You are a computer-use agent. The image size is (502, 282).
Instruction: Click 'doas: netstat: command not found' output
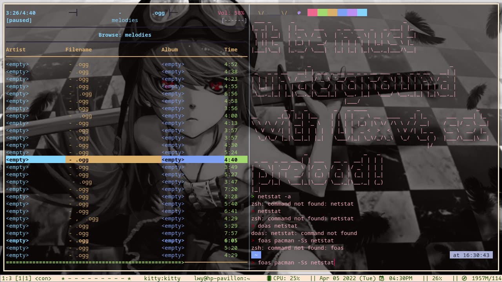tap(304, 233)
